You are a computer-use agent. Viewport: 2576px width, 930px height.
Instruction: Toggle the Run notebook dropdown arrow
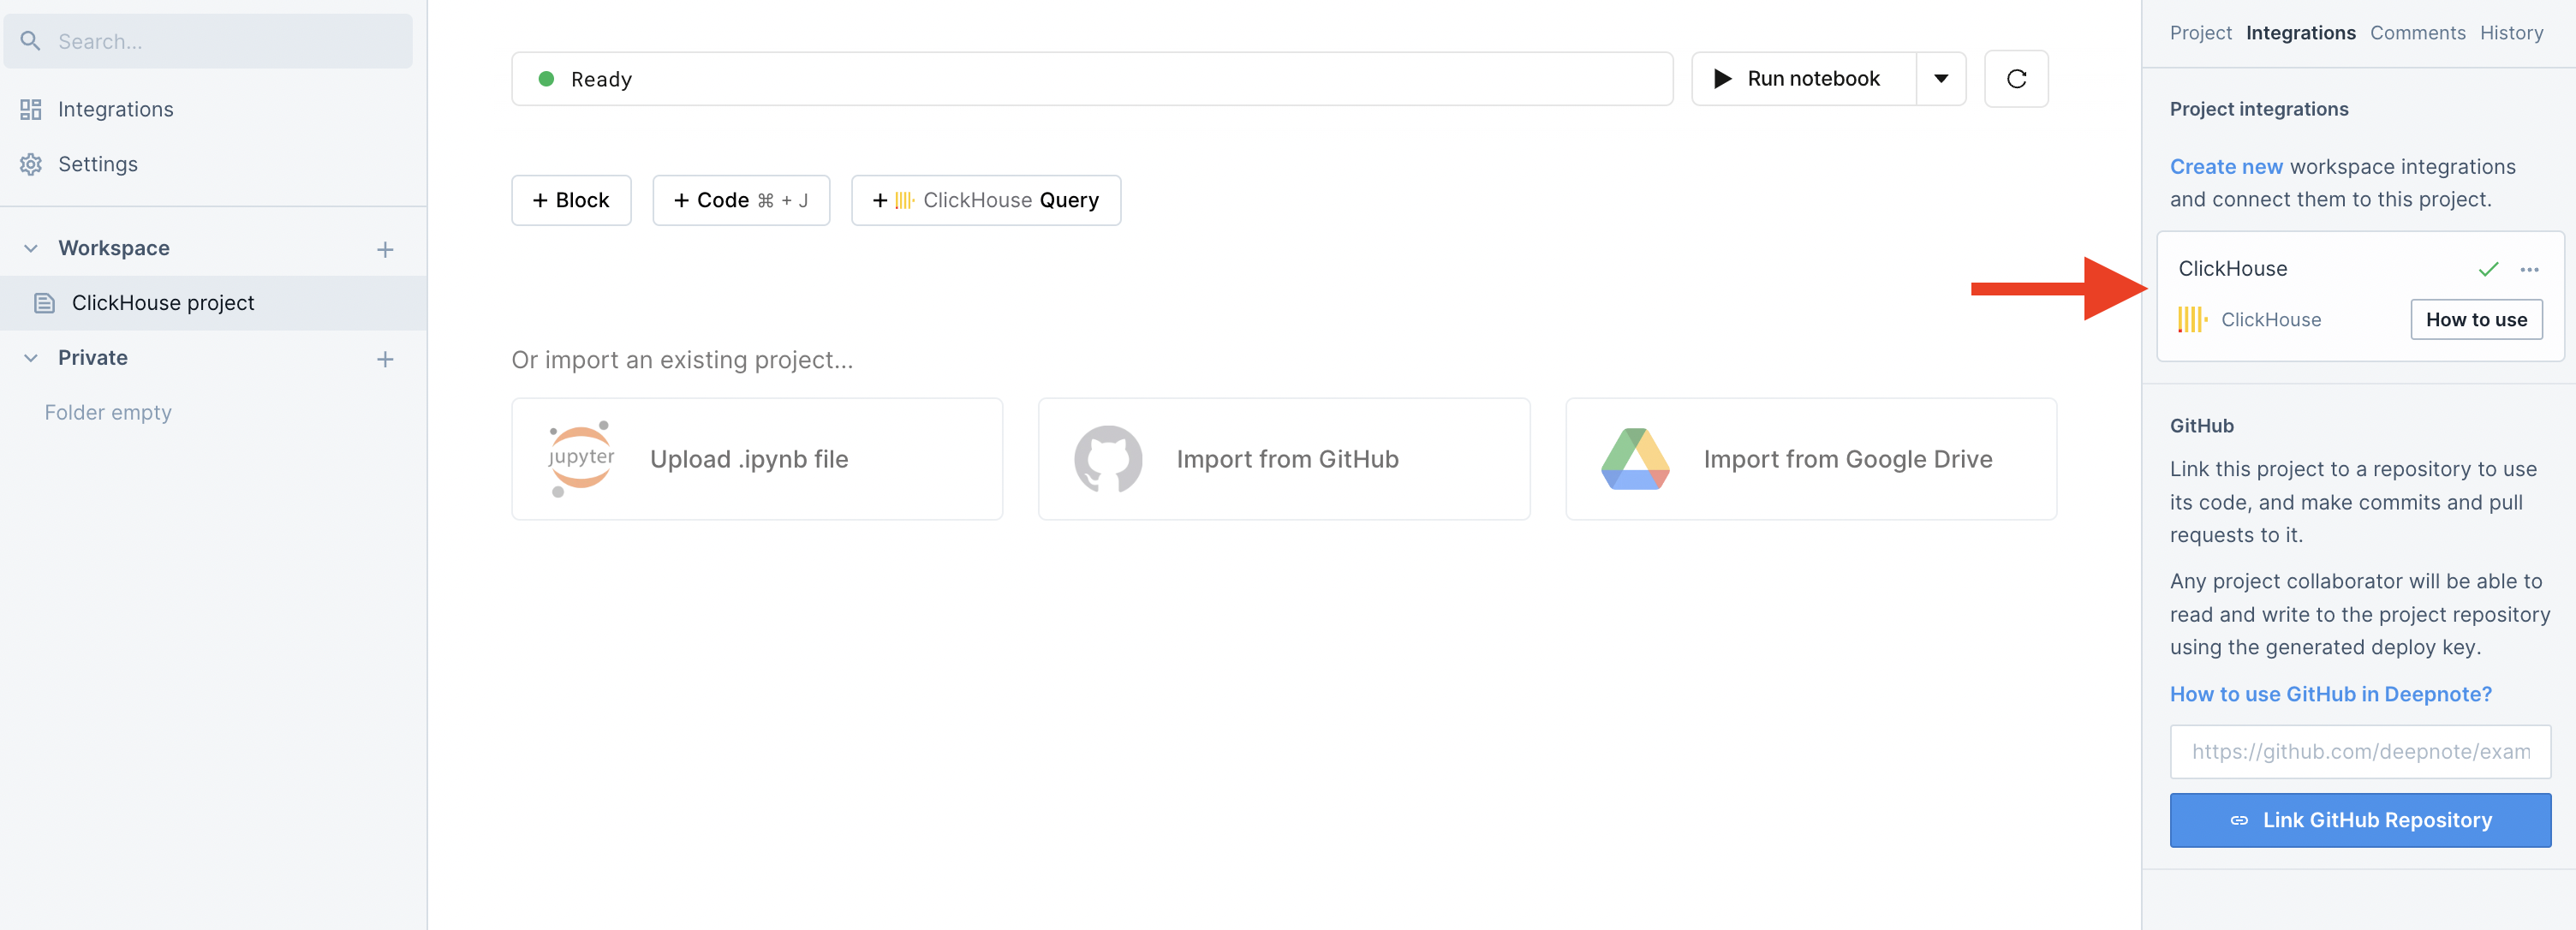click(x=1941, y=77)
